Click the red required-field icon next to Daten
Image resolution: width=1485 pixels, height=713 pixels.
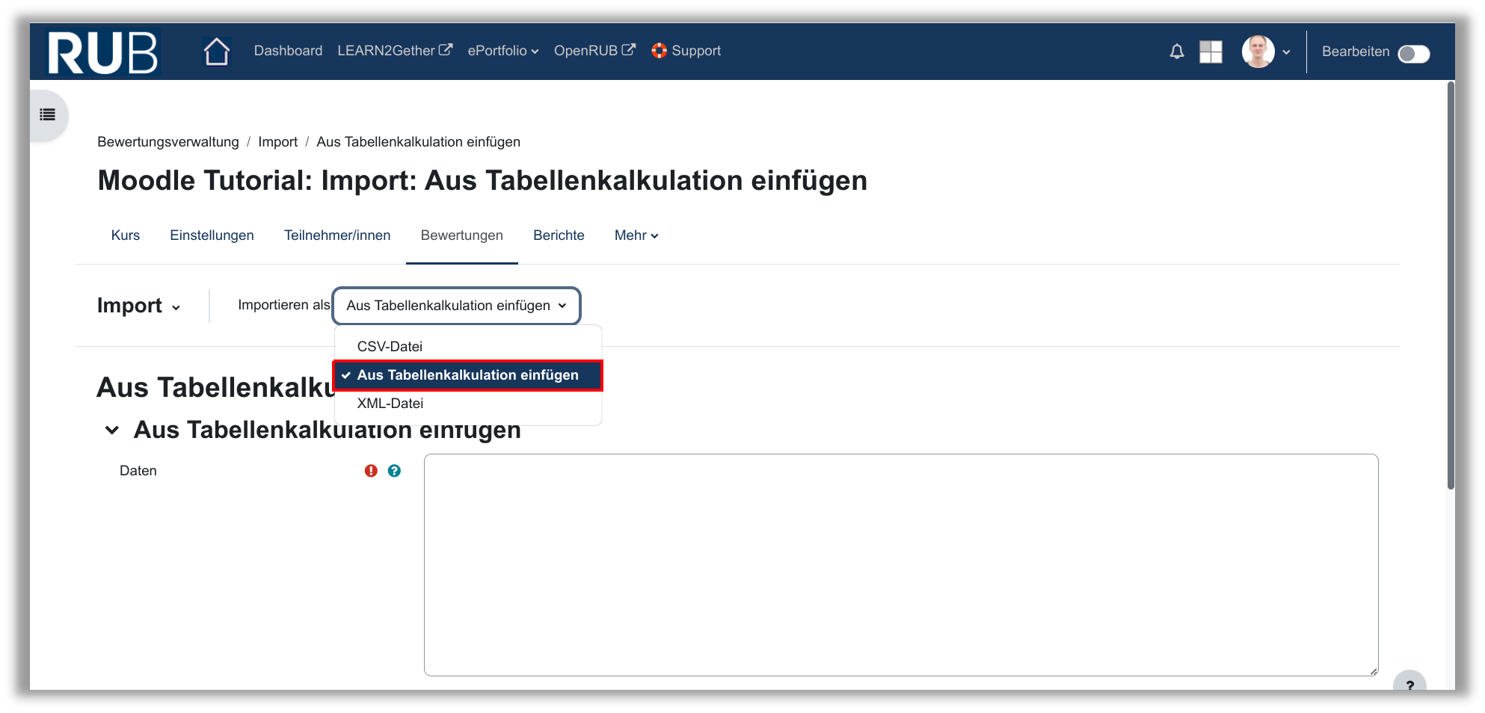click(371, 471)
